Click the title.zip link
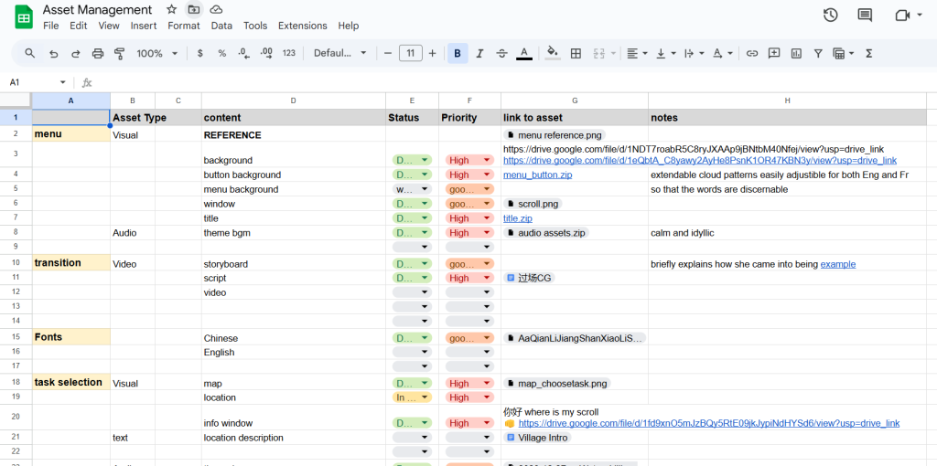The image size is (937, 466). [517, 218]
